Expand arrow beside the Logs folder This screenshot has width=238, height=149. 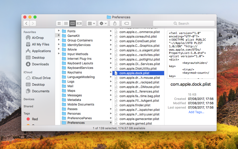[111, 82]
